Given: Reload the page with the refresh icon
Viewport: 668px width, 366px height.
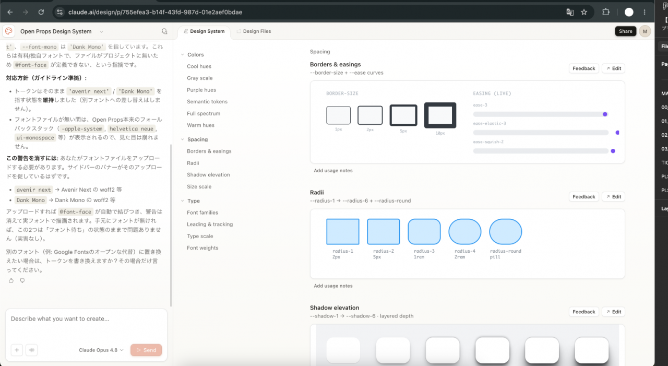Looking at the screenshot, I should [x=41, y=12].
